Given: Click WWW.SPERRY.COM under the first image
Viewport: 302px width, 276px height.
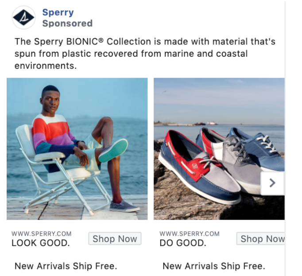Looking at the screenshot, I should point(42,234).
